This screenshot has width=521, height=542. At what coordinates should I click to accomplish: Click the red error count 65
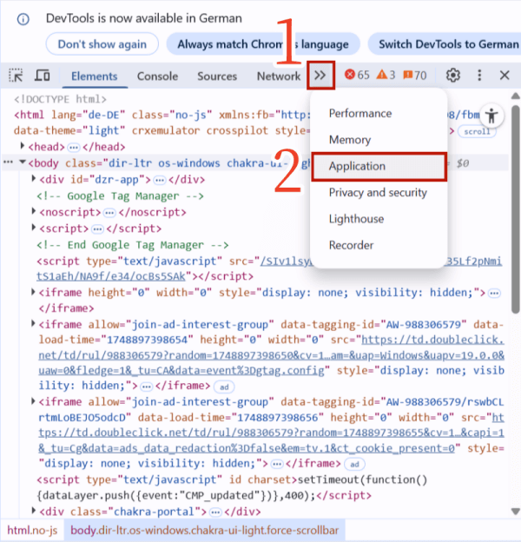357,75
